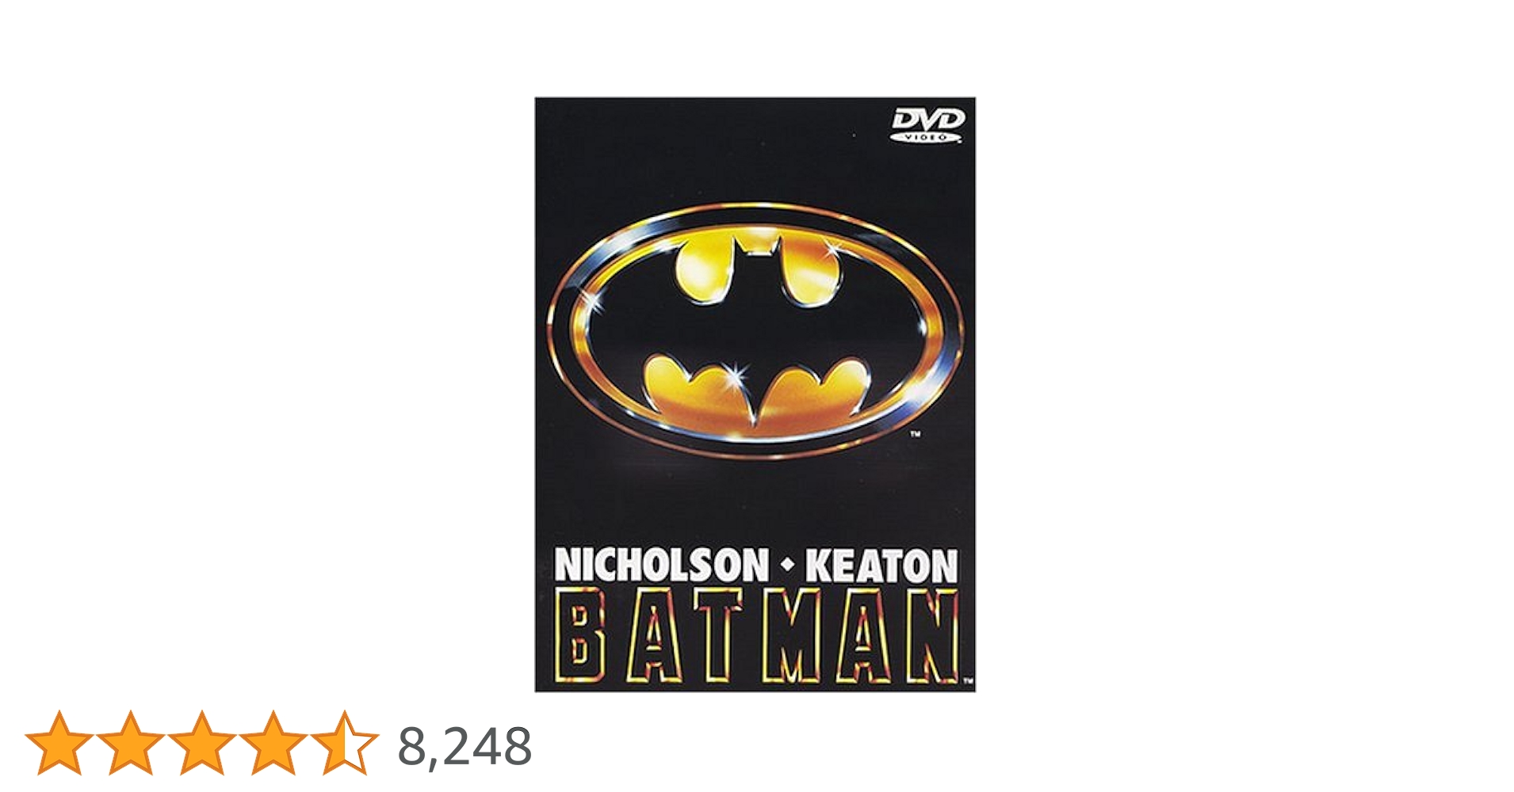
Task: Click the TM mark beside oval emblem
Action: pyautogui.click(x=915, y=434)
